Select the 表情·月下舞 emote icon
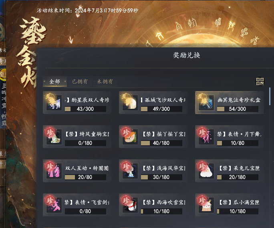 point(206,137)
